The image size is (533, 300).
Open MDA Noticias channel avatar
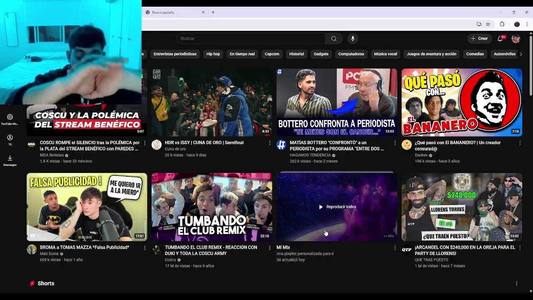32,145
